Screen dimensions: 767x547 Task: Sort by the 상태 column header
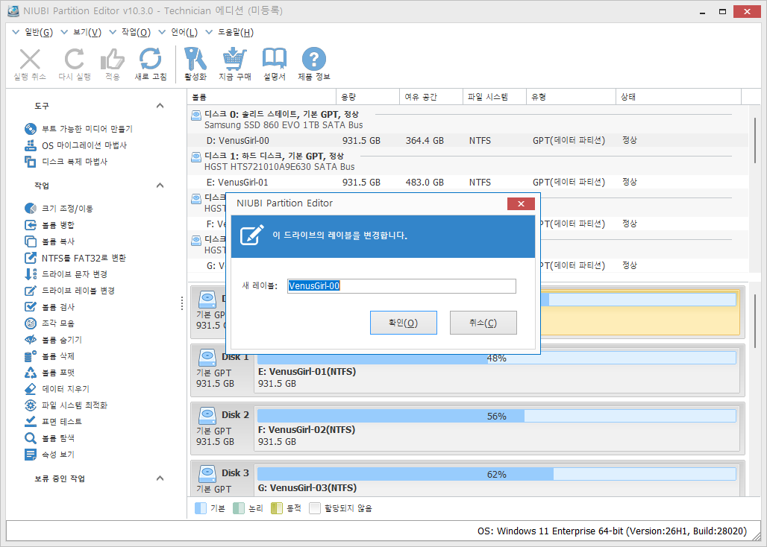coord(678,97)
